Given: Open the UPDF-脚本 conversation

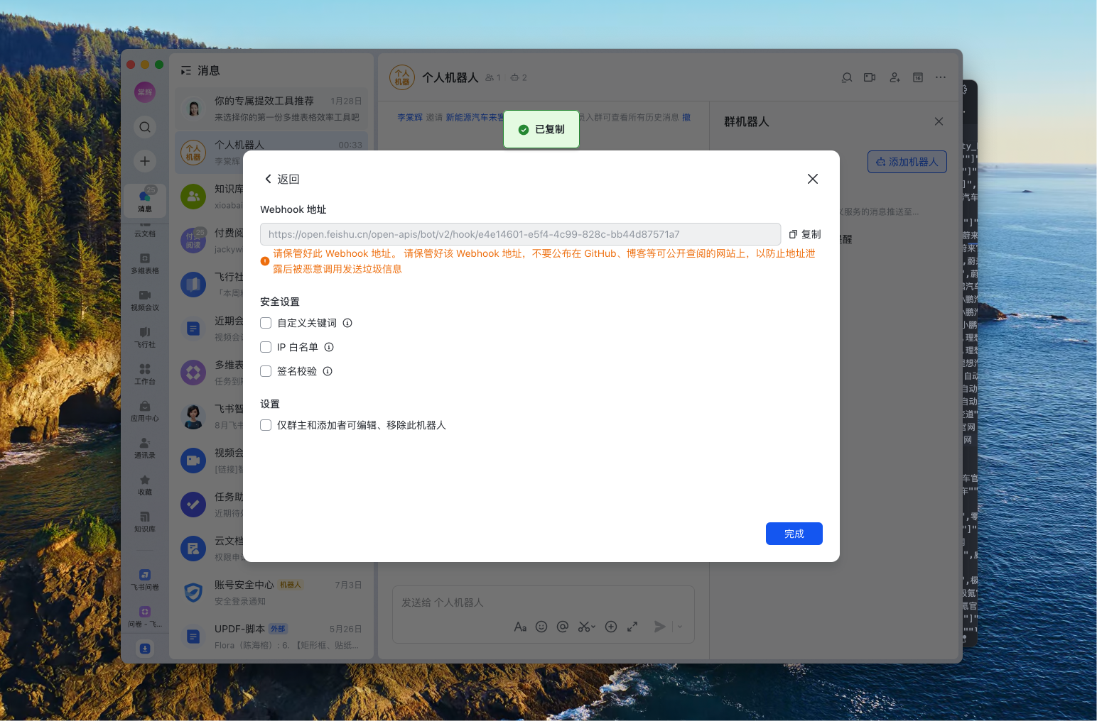Looking at the screenshot, I should (271, 637).
